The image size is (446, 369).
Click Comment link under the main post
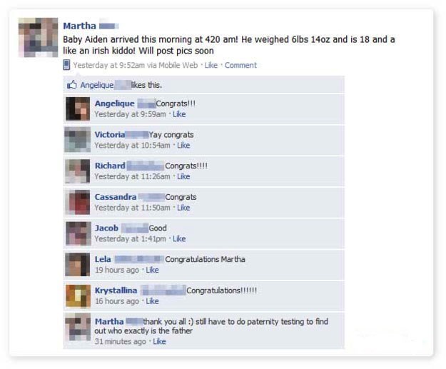pos(240,65)
